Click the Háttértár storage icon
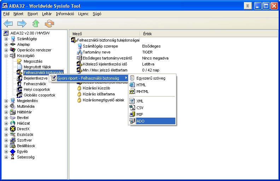This screenshot has height=181, width=280. [x=13, y=112]
